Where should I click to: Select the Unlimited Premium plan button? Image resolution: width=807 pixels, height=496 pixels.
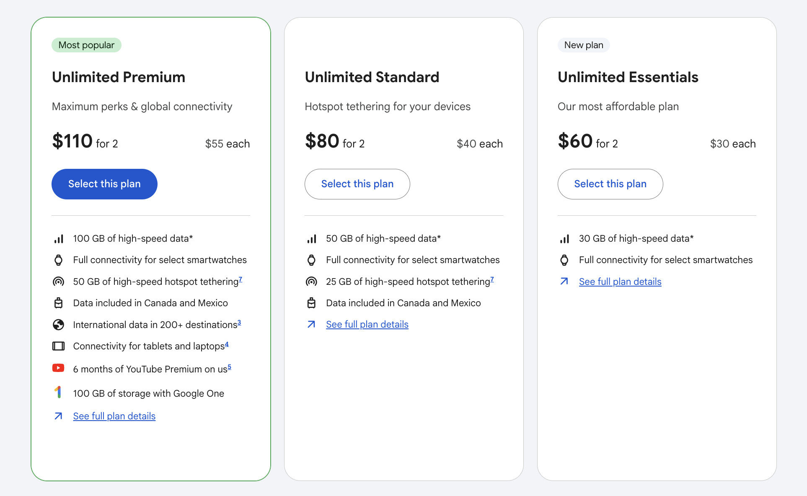point(104,184)
